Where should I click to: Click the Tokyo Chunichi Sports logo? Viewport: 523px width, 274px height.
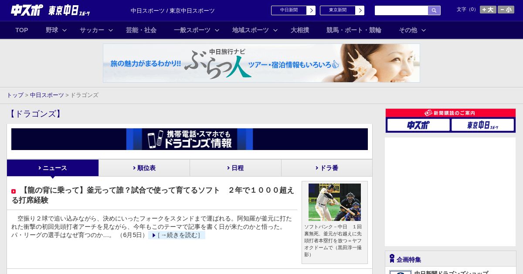(x=69, y=10)
